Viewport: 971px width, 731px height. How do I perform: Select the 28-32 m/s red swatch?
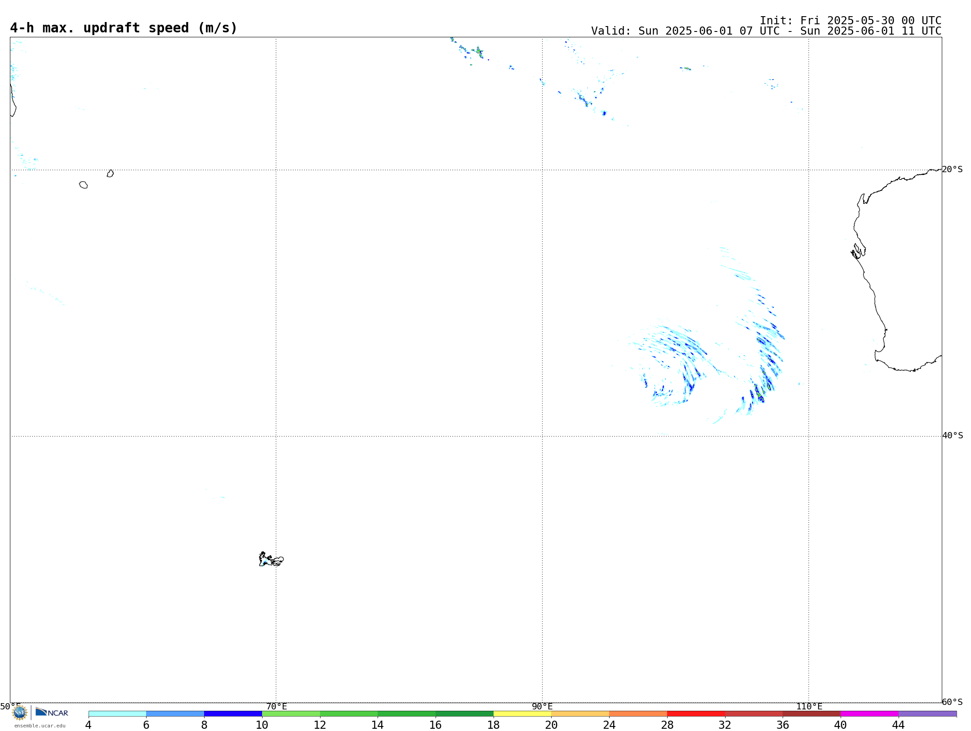tap(696, 714)
